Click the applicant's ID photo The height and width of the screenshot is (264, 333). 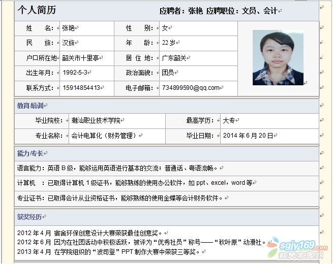278,58
